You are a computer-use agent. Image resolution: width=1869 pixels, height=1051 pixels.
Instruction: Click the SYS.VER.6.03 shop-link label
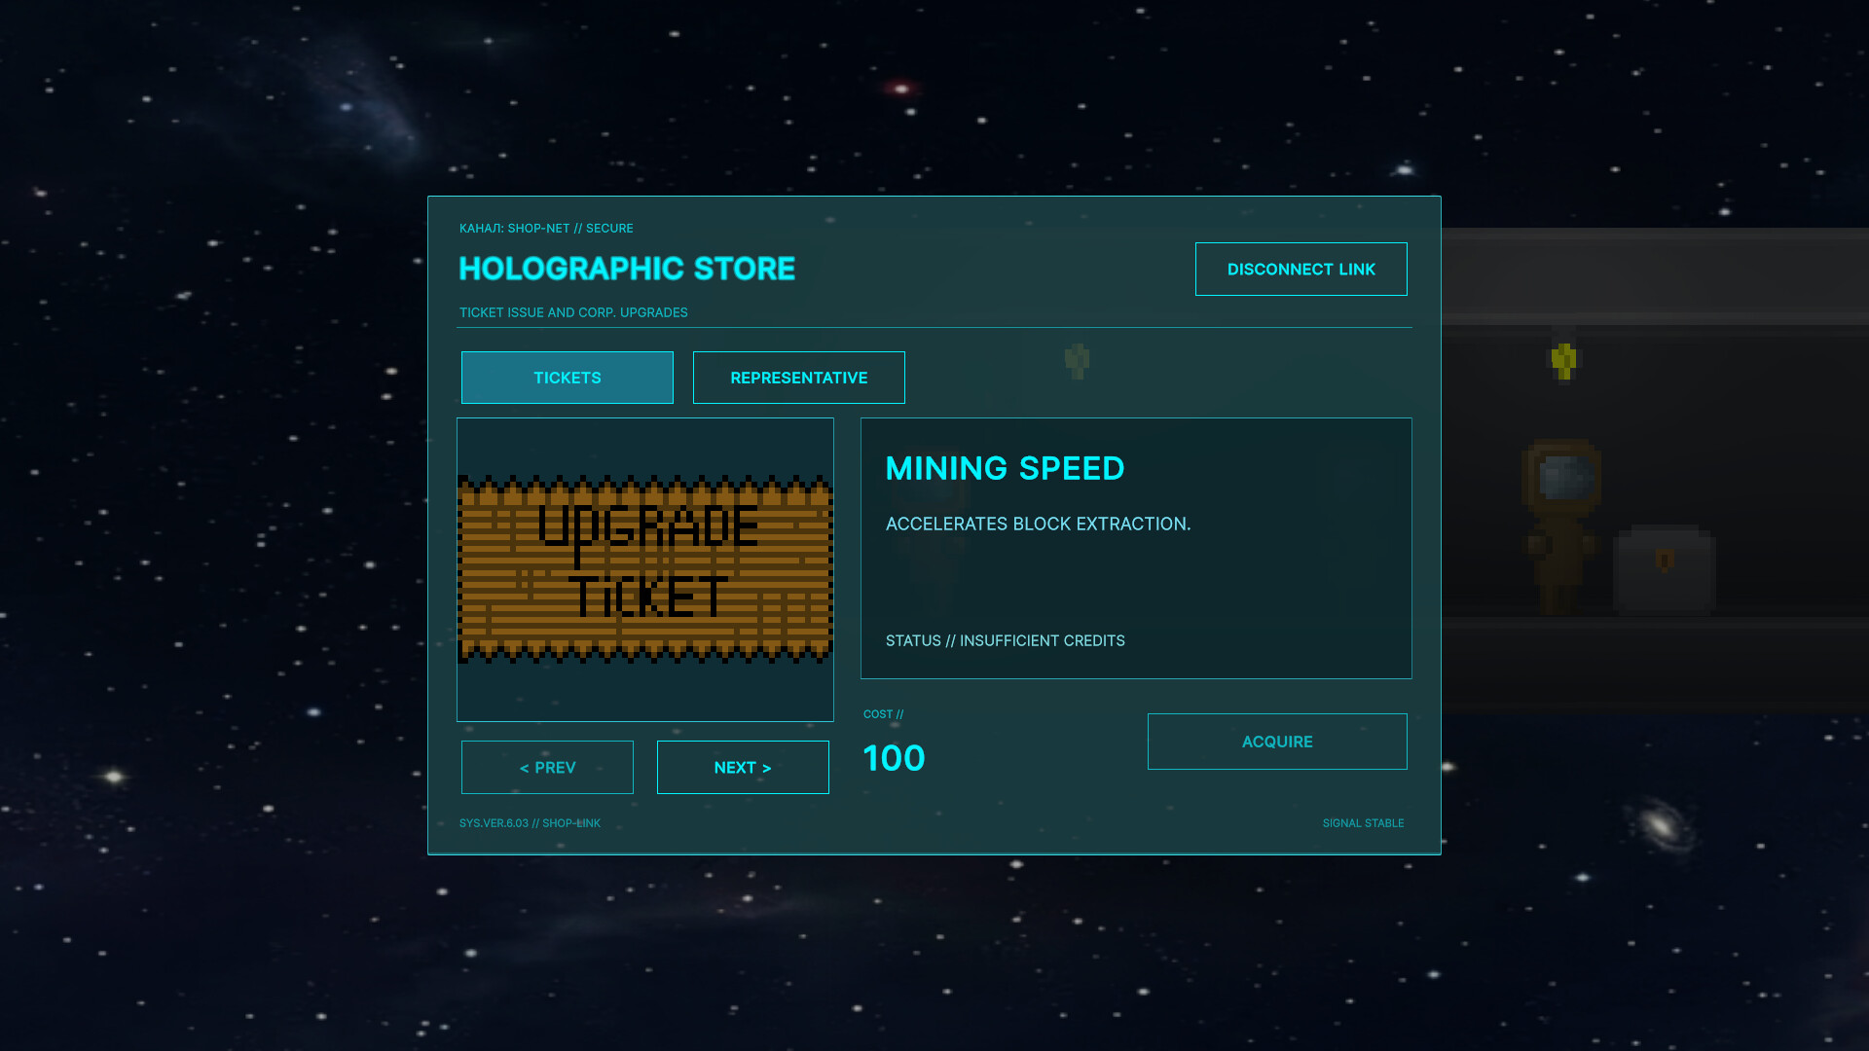click(530, 823)
